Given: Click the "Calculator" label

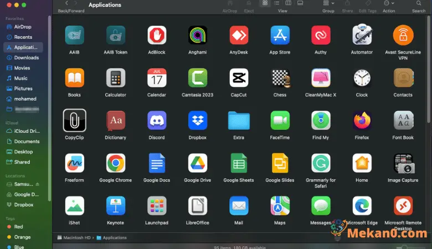Looking at the screenshot, I should coord(115,95).
